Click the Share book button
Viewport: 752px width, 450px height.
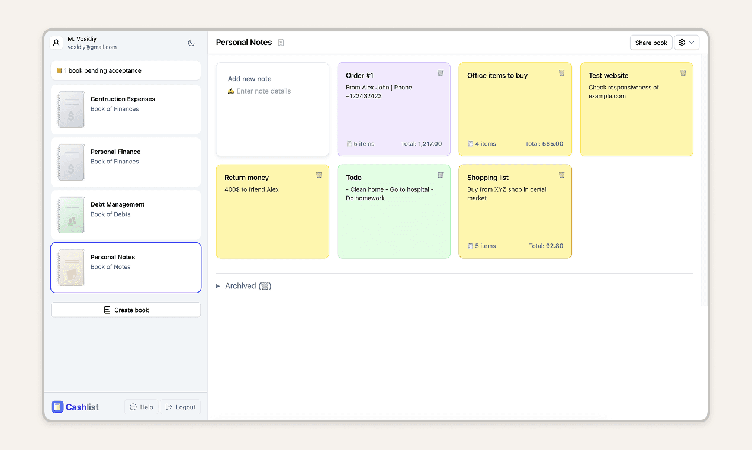click(651, 42)
